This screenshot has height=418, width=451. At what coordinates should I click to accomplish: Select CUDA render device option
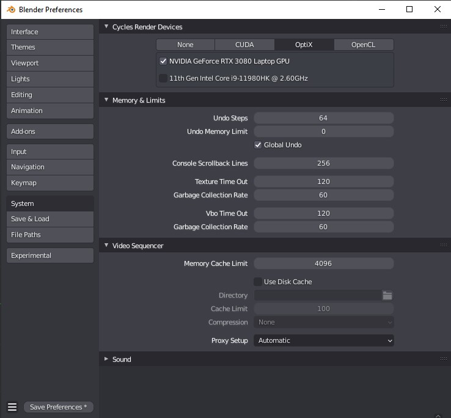click(x=244, y=45)
